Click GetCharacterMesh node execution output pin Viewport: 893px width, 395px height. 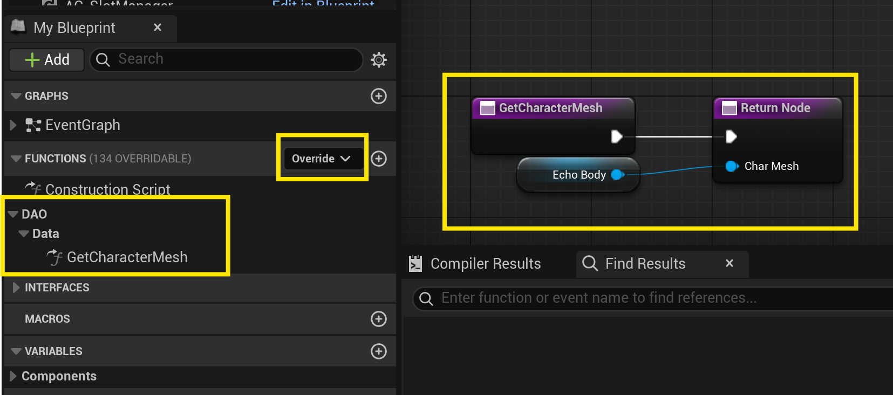(616, 137)
